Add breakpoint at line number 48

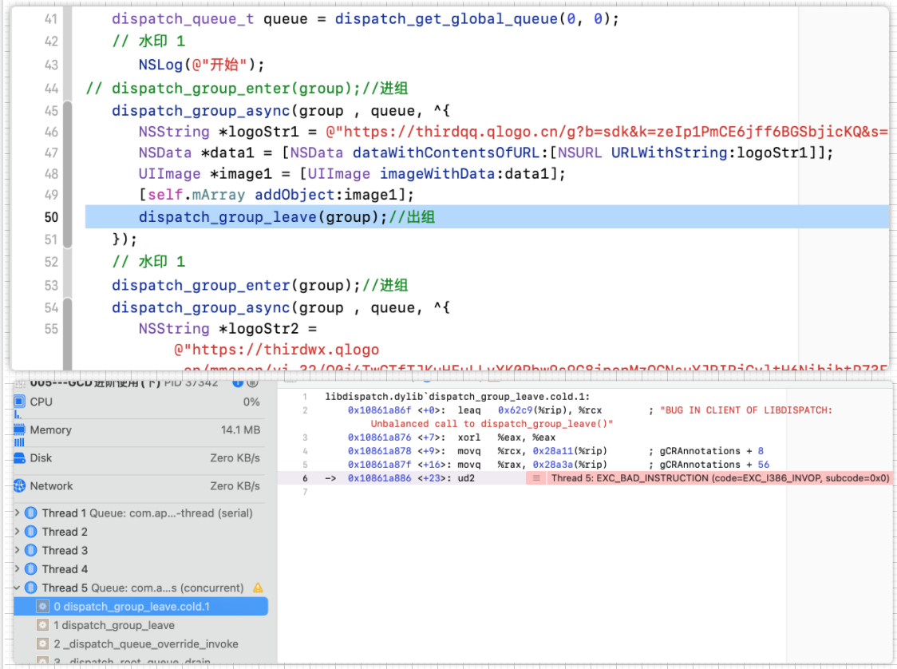[x=51, y=174]
